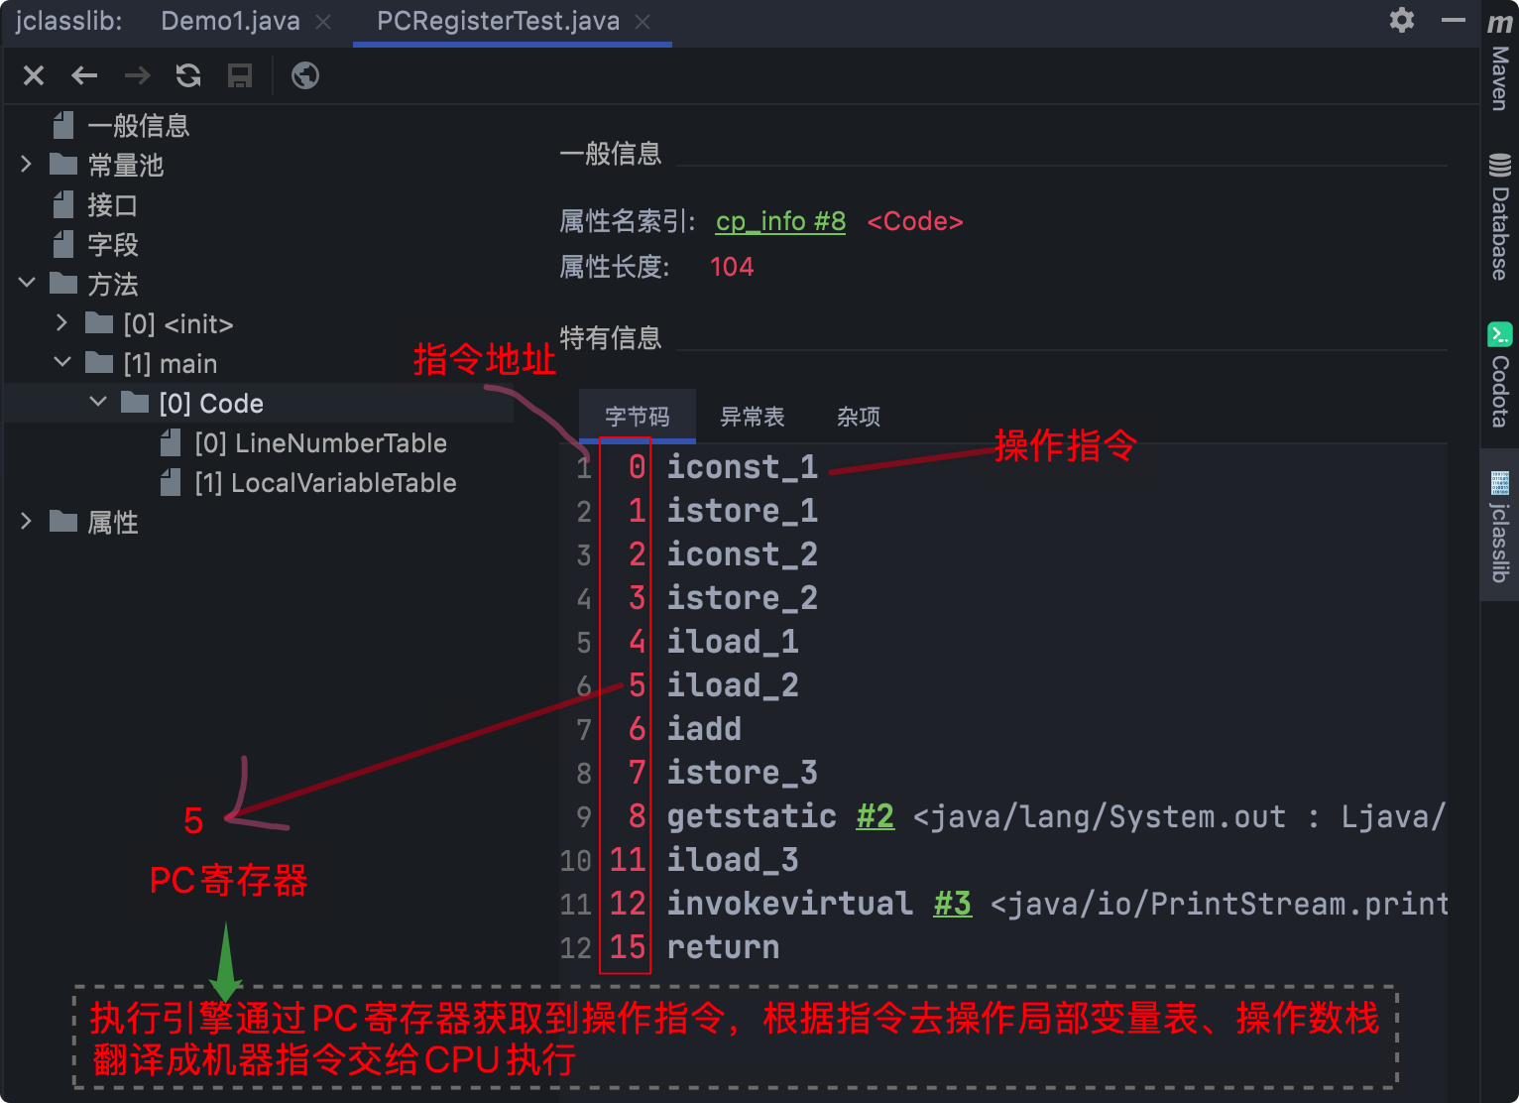Follow the #3 constant pool link
Image resolution: width=1519 pixels, height=1103 pixels.
(953, 904)
